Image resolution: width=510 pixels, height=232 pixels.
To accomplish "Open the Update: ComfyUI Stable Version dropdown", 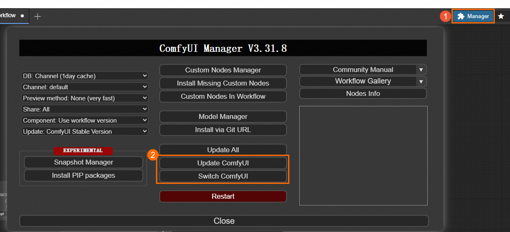I will [x=84, y=131].
